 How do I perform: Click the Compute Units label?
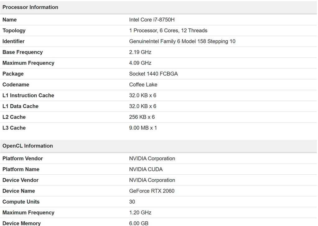click(21, 202)
